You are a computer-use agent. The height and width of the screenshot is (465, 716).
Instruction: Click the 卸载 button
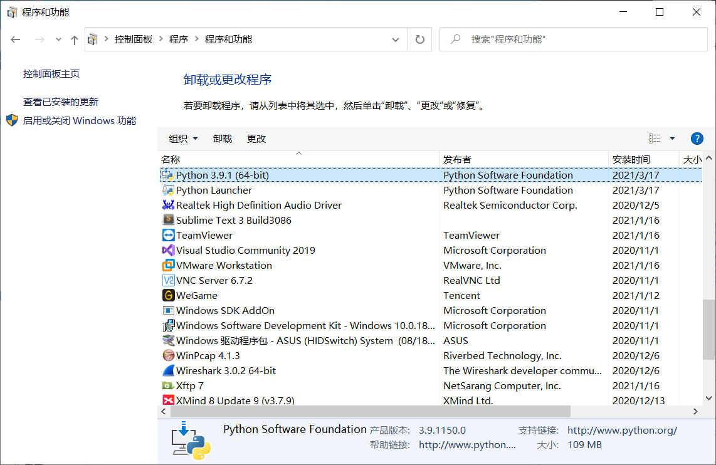click(x=223, y=138)
